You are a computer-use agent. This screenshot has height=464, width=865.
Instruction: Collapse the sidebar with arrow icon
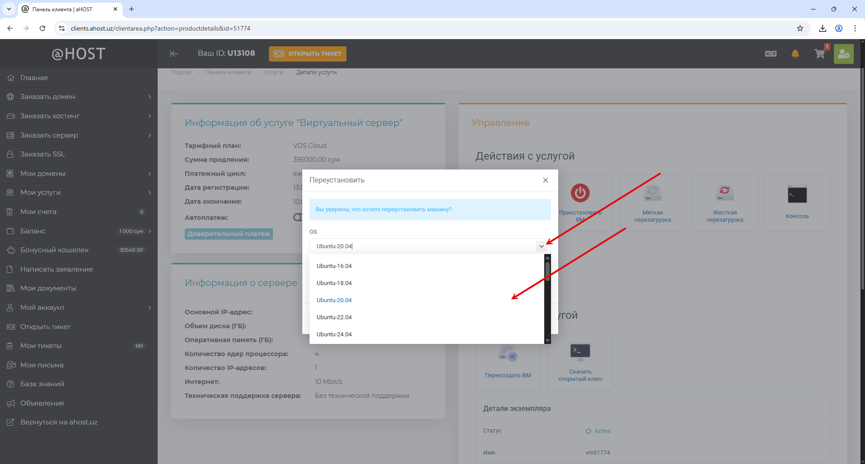click(x=174, y=54)
